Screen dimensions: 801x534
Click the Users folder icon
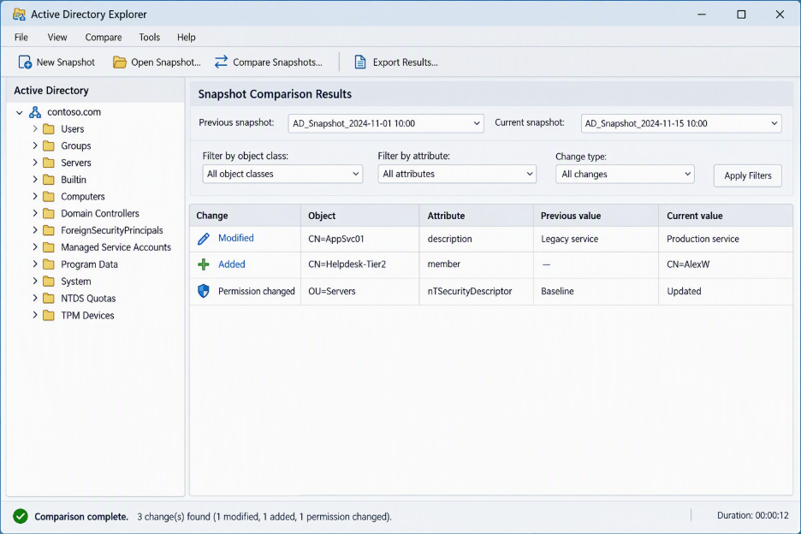click(49, 128)
